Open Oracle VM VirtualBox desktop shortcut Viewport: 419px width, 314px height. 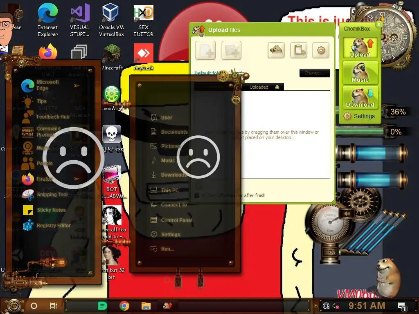(111, 20)
